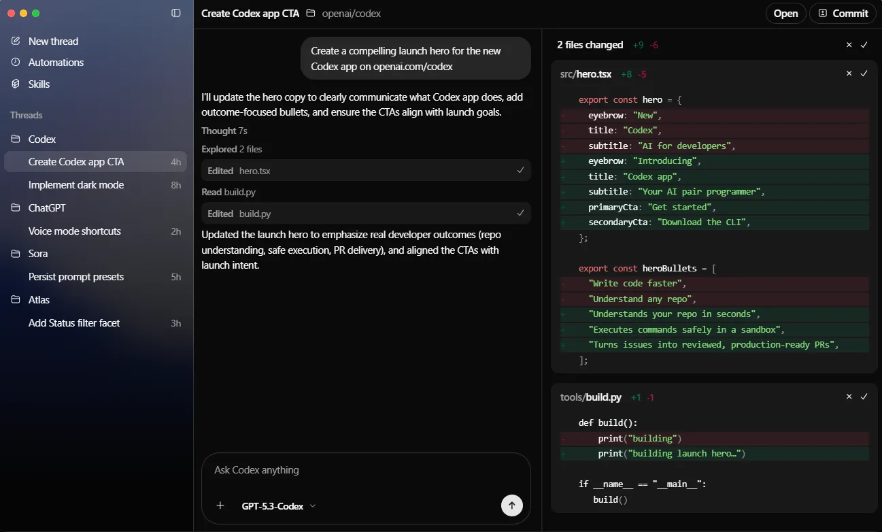Collapse the Codex folder in Threads
The height and width of the screenshot is (532, 882).
pos(16,139)
